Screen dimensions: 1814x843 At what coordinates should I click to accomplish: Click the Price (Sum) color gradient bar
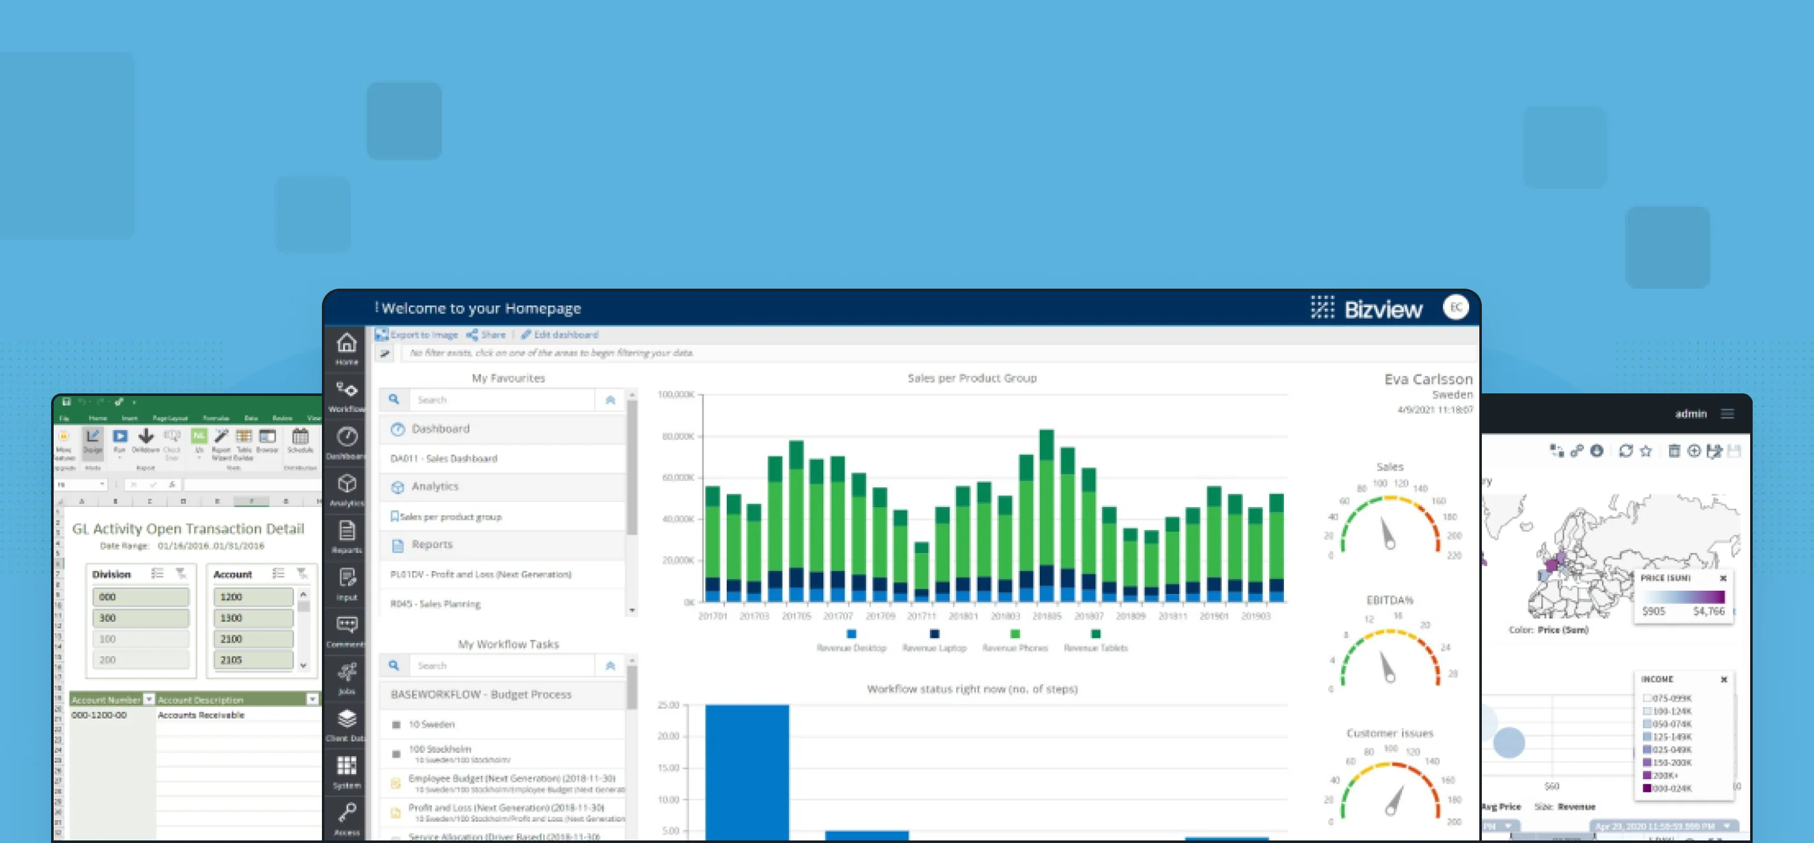[1684, 597]
